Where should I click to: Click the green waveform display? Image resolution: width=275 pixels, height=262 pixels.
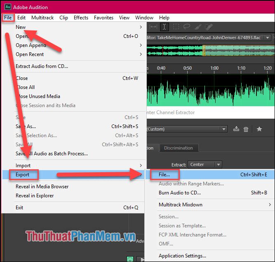[211, 91]
